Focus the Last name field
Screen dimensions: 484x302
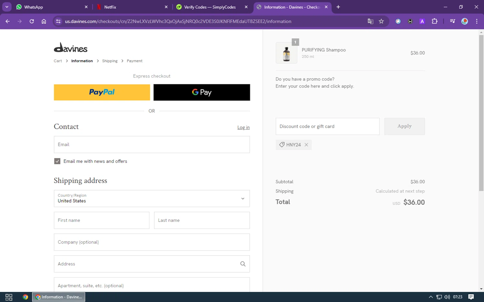coord(202,221)
